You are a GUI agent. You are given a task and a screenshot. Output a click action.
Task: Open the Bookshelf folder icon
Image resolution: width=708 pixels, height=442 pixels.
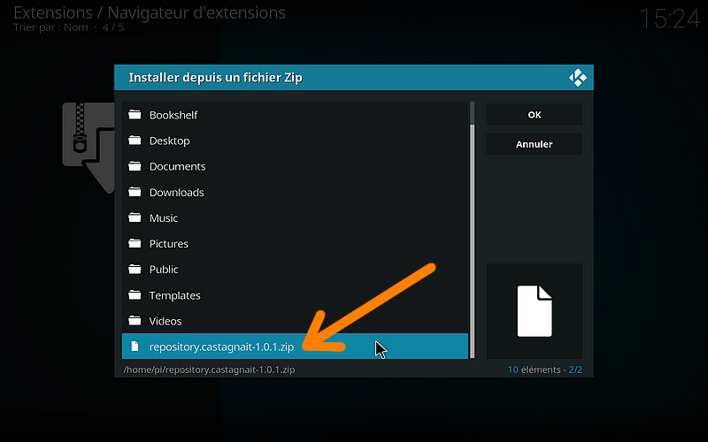135,115
